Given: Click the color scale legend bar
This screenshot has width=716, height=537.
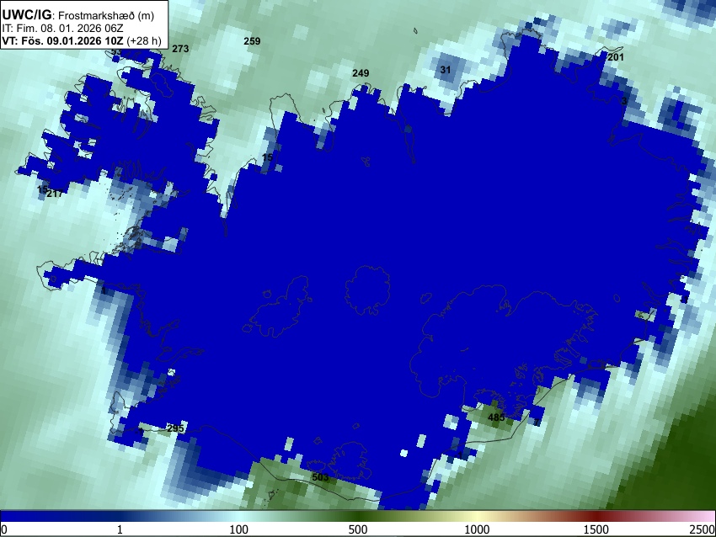Looking at the screenshot, I should coord(358,516).
